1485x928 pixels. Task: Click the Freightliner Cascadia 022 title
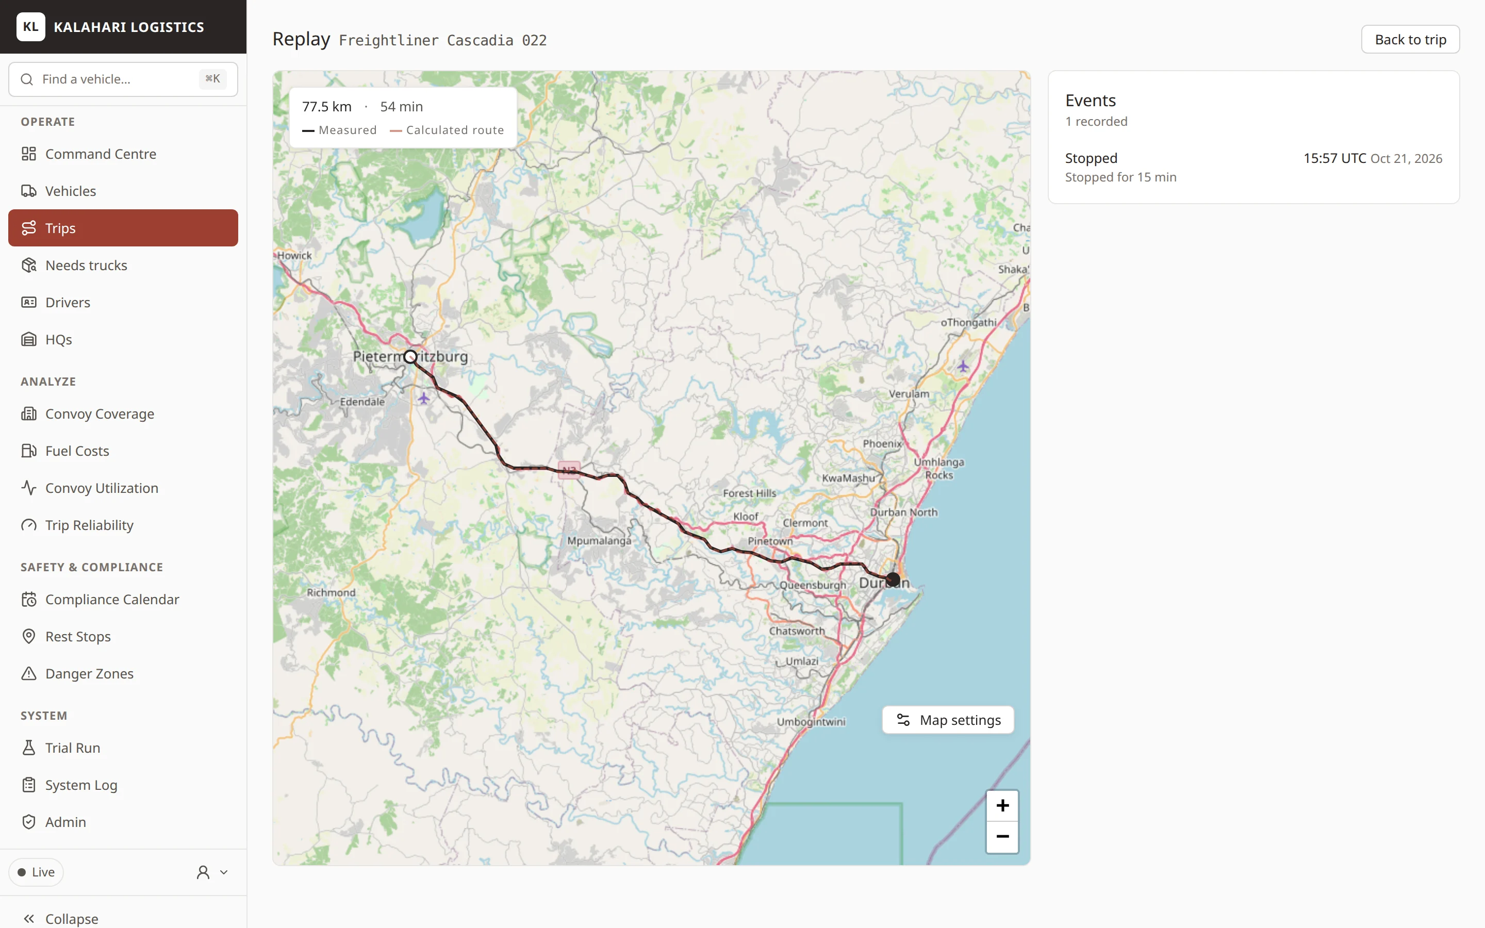[x=442, y=41]
